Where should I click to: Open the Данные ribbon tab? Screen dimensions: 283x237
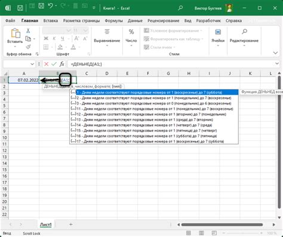pyautogui.click(x=135, y=21)
